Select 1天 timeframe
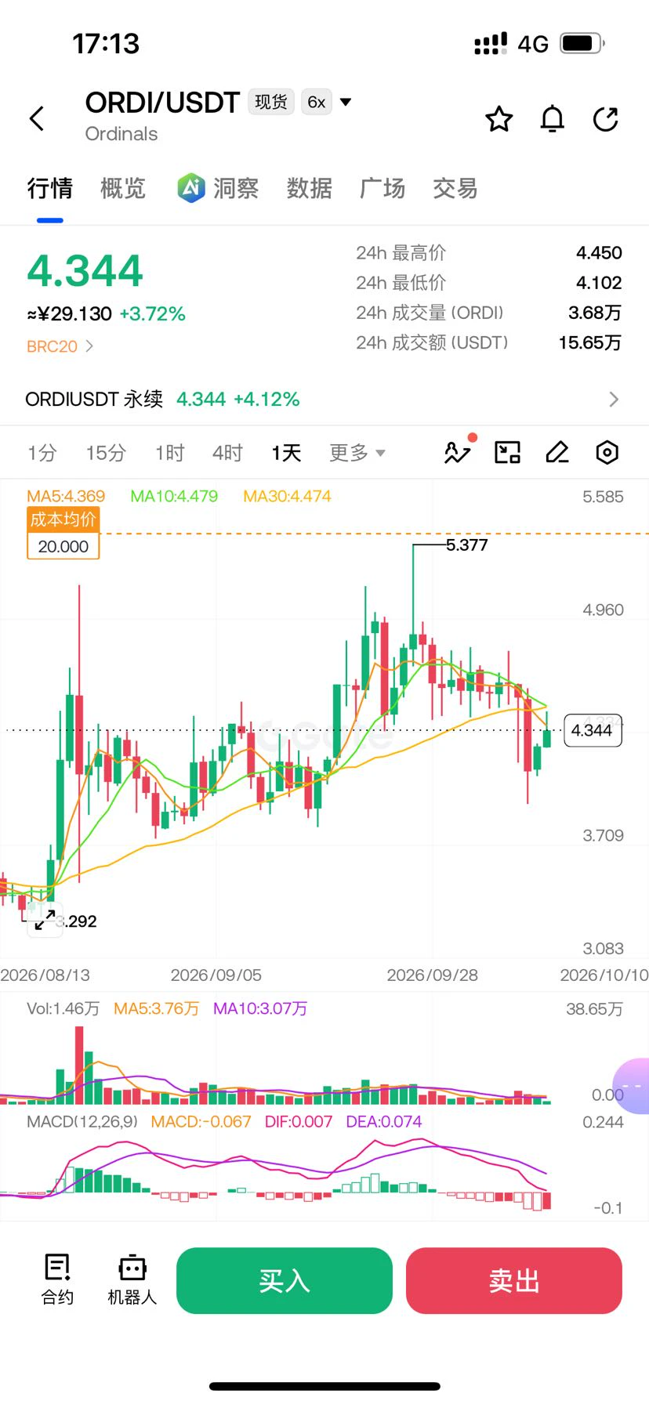 [286, 453]
